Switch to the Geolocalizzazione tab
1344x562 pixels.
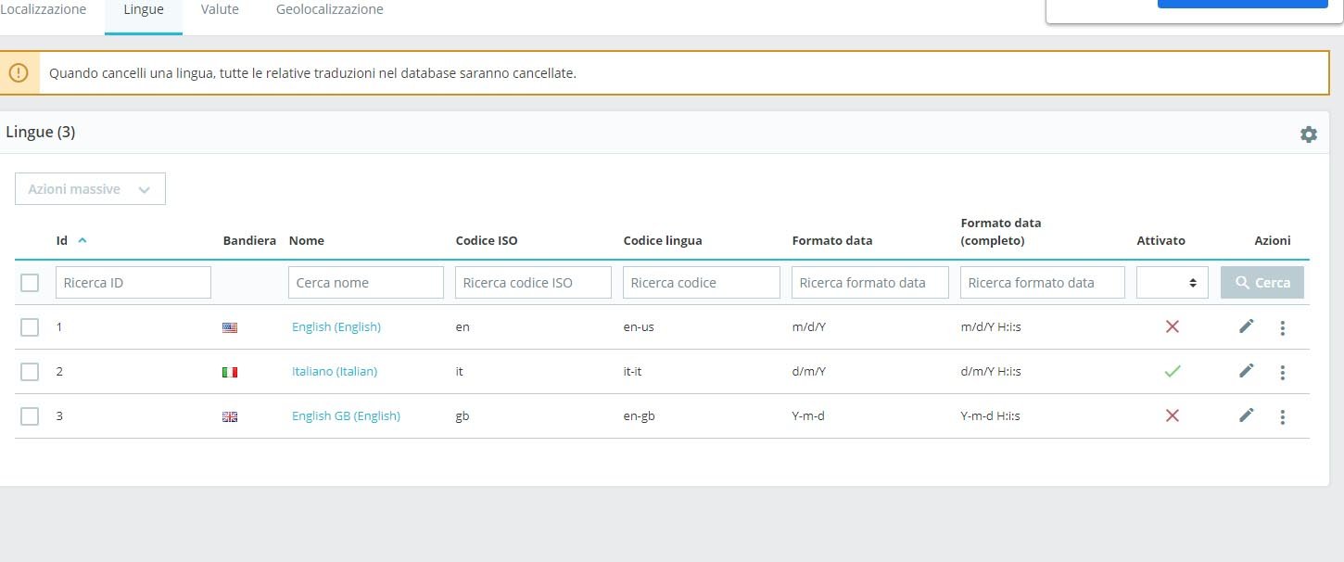click(329, 10)
